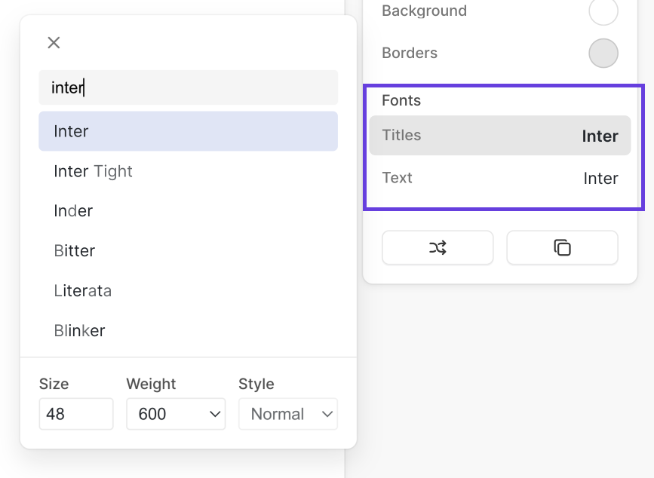Pick the Bitter font

(x=74, y=250)
